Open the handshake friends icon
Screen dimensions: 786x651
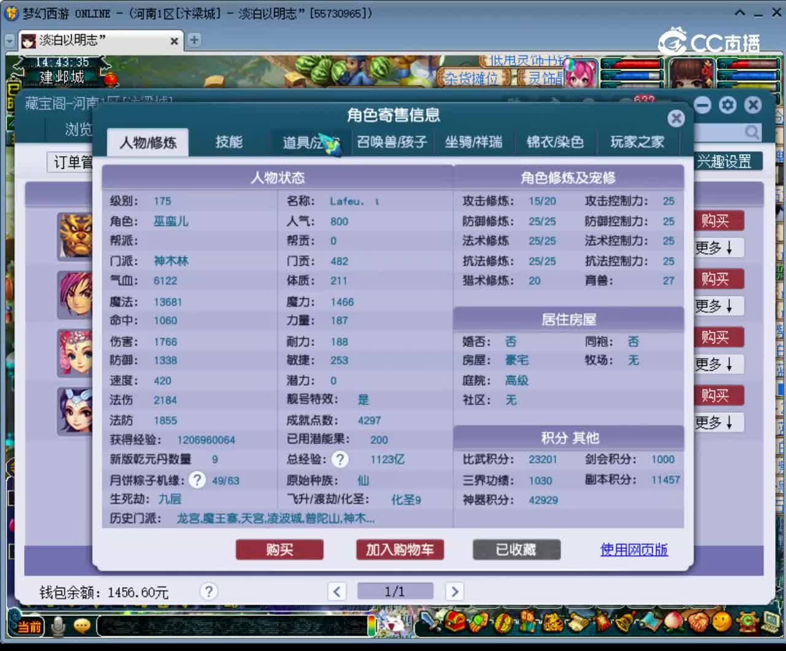tap(698, 622)
